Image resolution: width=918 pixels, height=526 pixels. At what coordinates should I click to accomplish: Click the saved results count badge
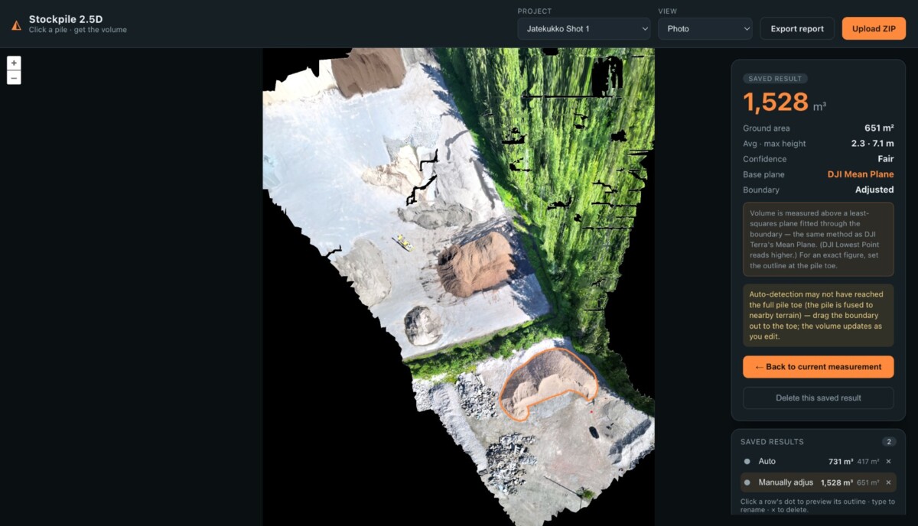[x=889, y=442]
